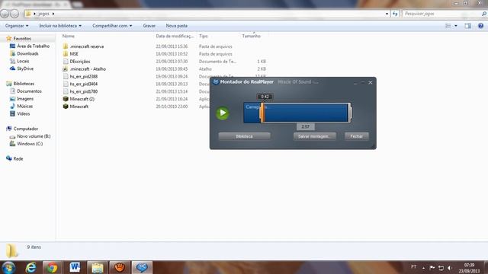Toggle the preview pane icon
488x274 pixels.
[x=467, y=26]
